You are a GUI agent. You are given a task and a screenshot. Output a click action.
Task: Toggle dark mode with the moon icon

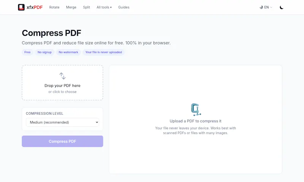(x=282, y=7)
